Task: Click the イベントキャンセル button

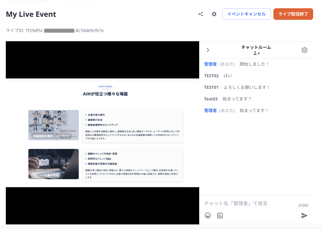Action: click(246, 14)
